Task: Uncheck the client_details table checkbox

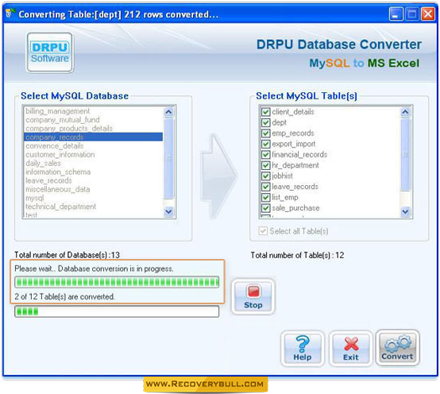Action: tap(266, 112)
